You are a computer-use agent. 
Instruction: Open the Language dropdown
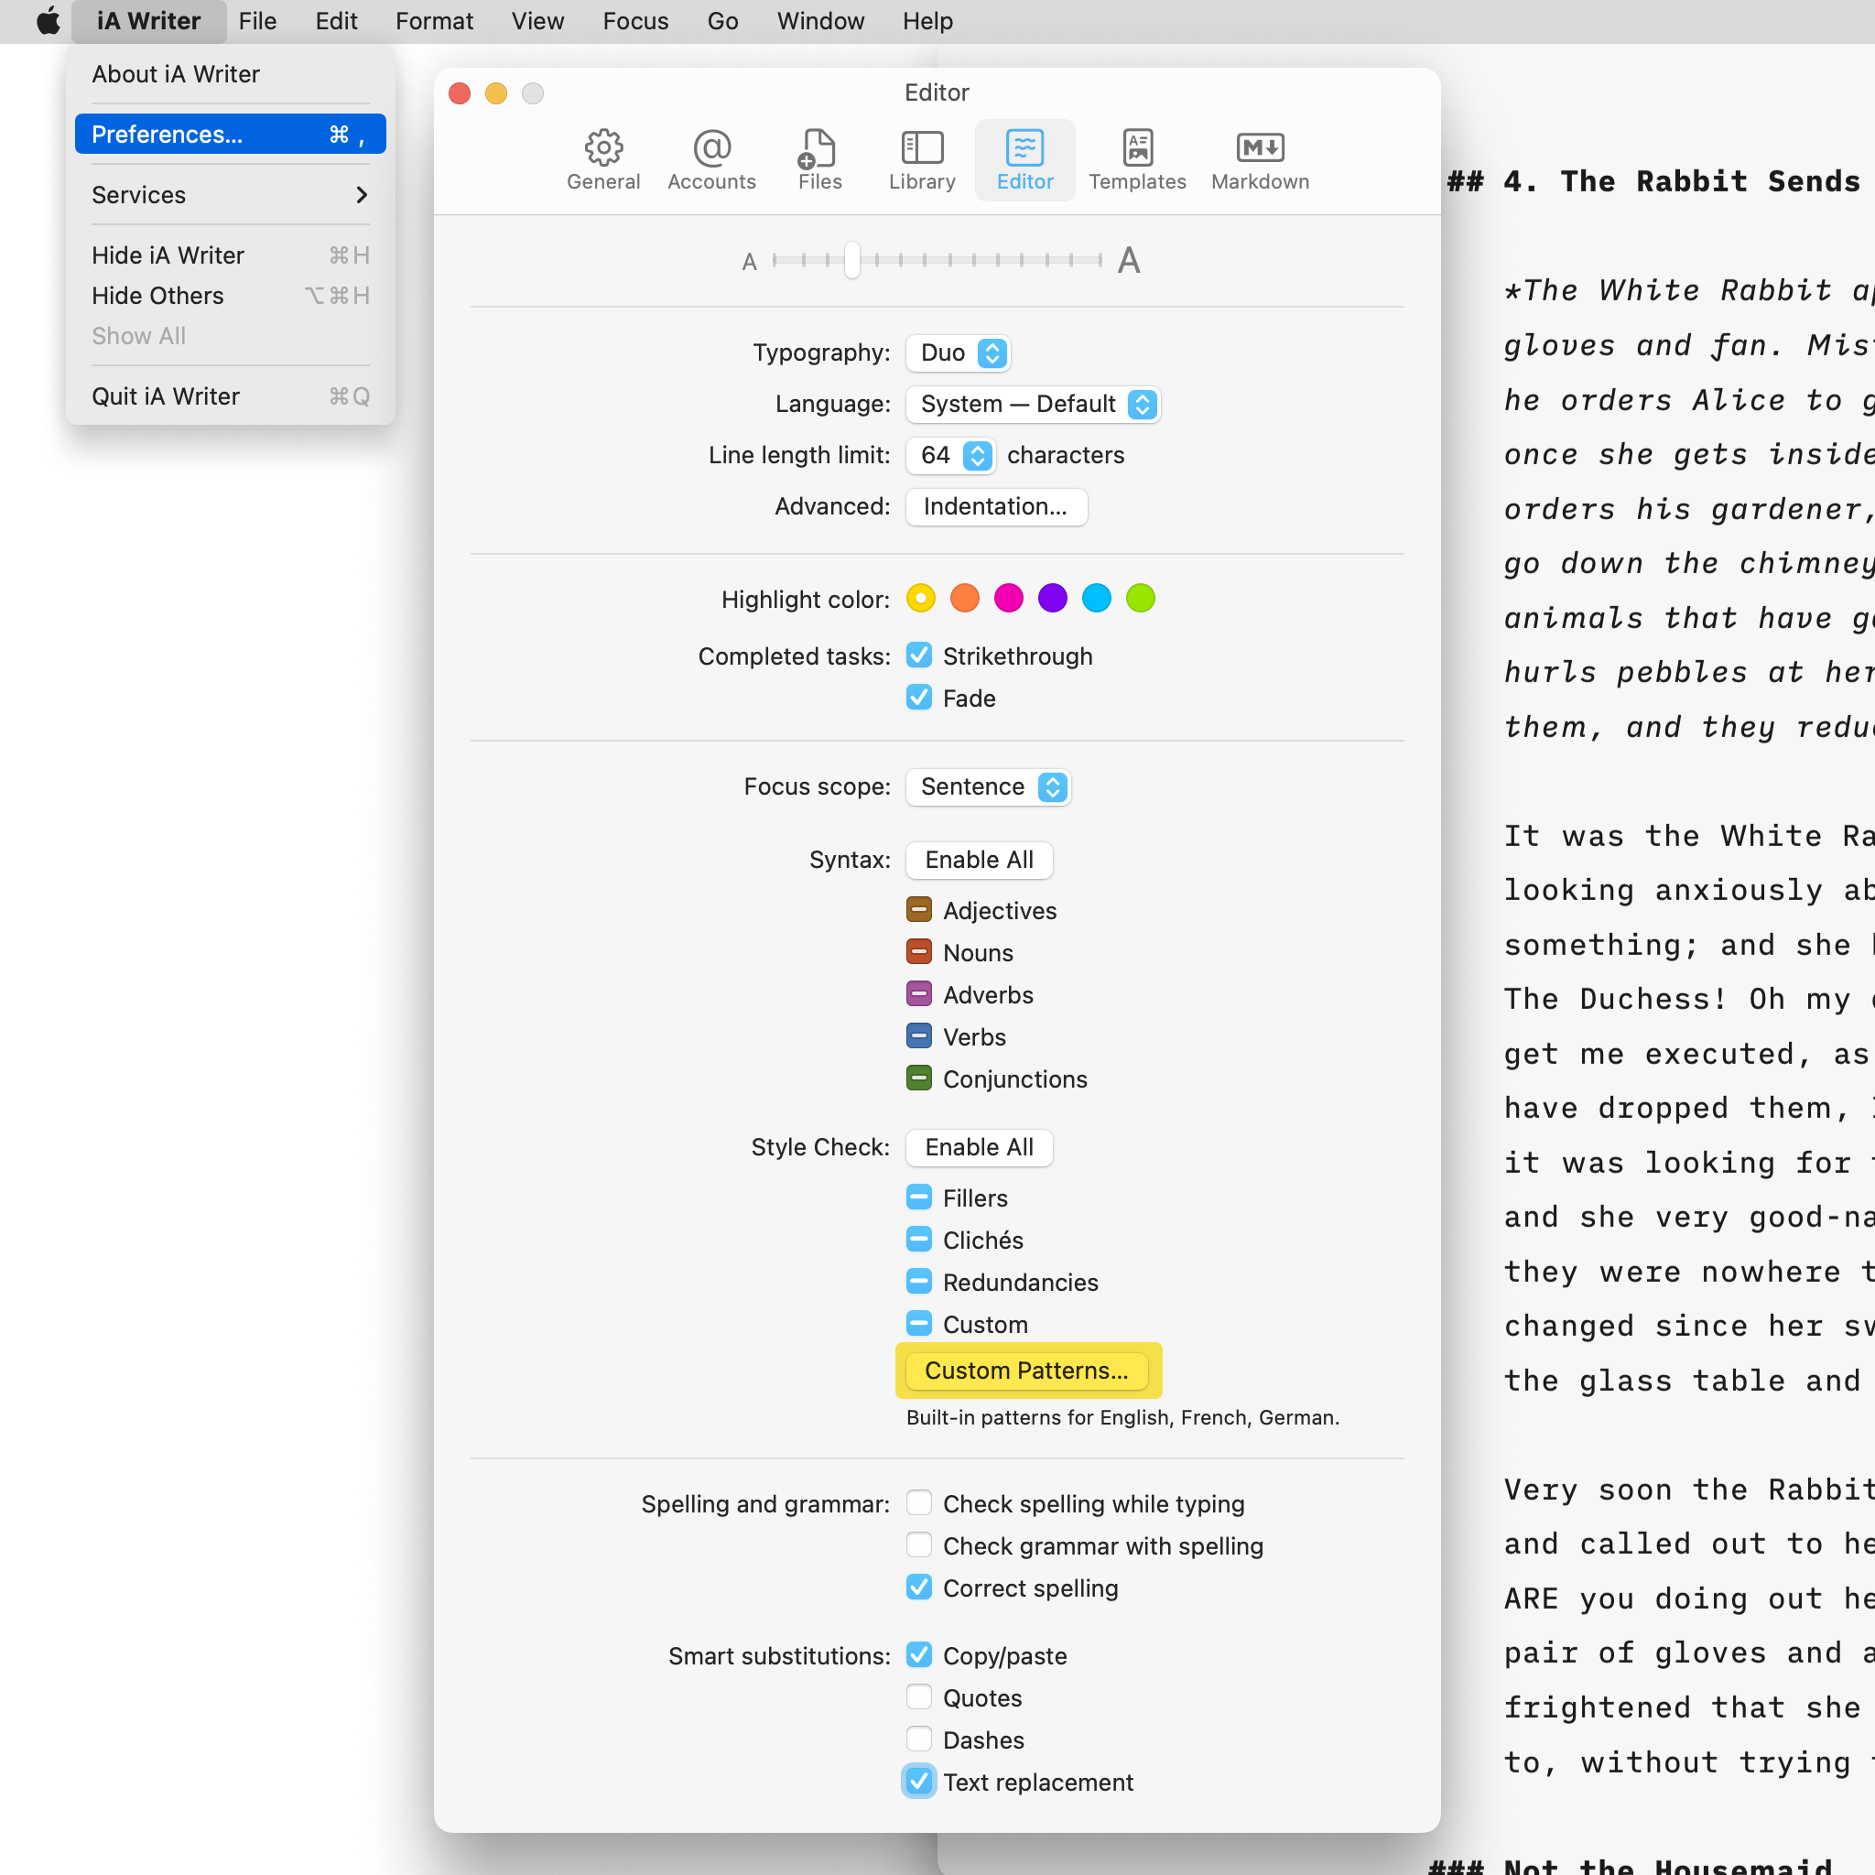1034,404
